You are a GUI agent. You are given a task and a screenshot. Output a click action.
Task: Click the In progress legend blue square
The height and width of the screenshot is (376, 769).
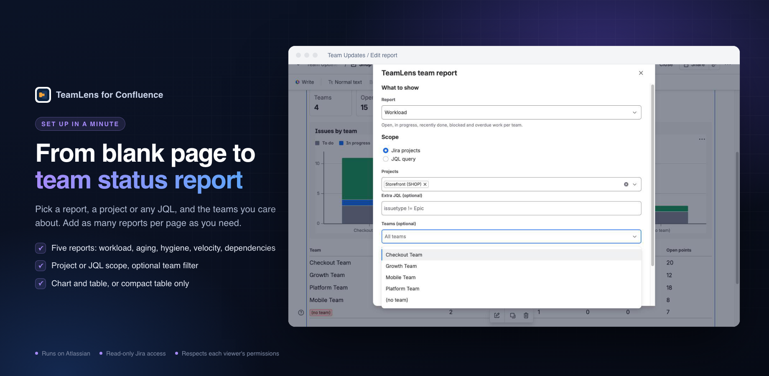(x=341, y=143)
